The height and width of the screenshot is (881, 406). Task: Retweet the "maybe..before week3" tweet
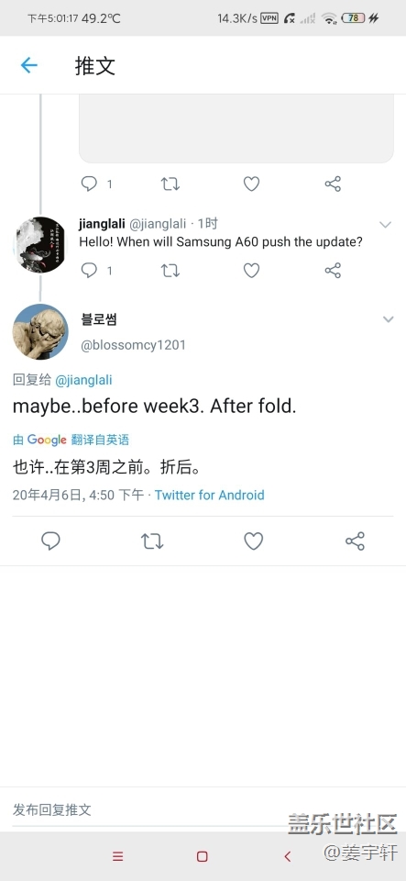(152, 541)
